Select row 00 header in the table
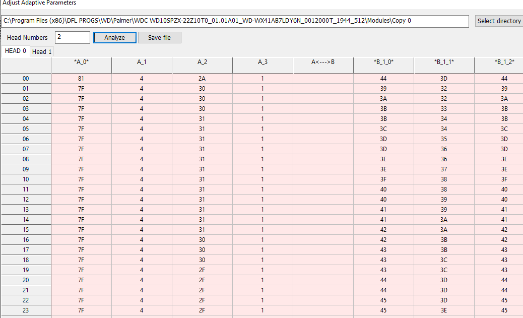 26,79
